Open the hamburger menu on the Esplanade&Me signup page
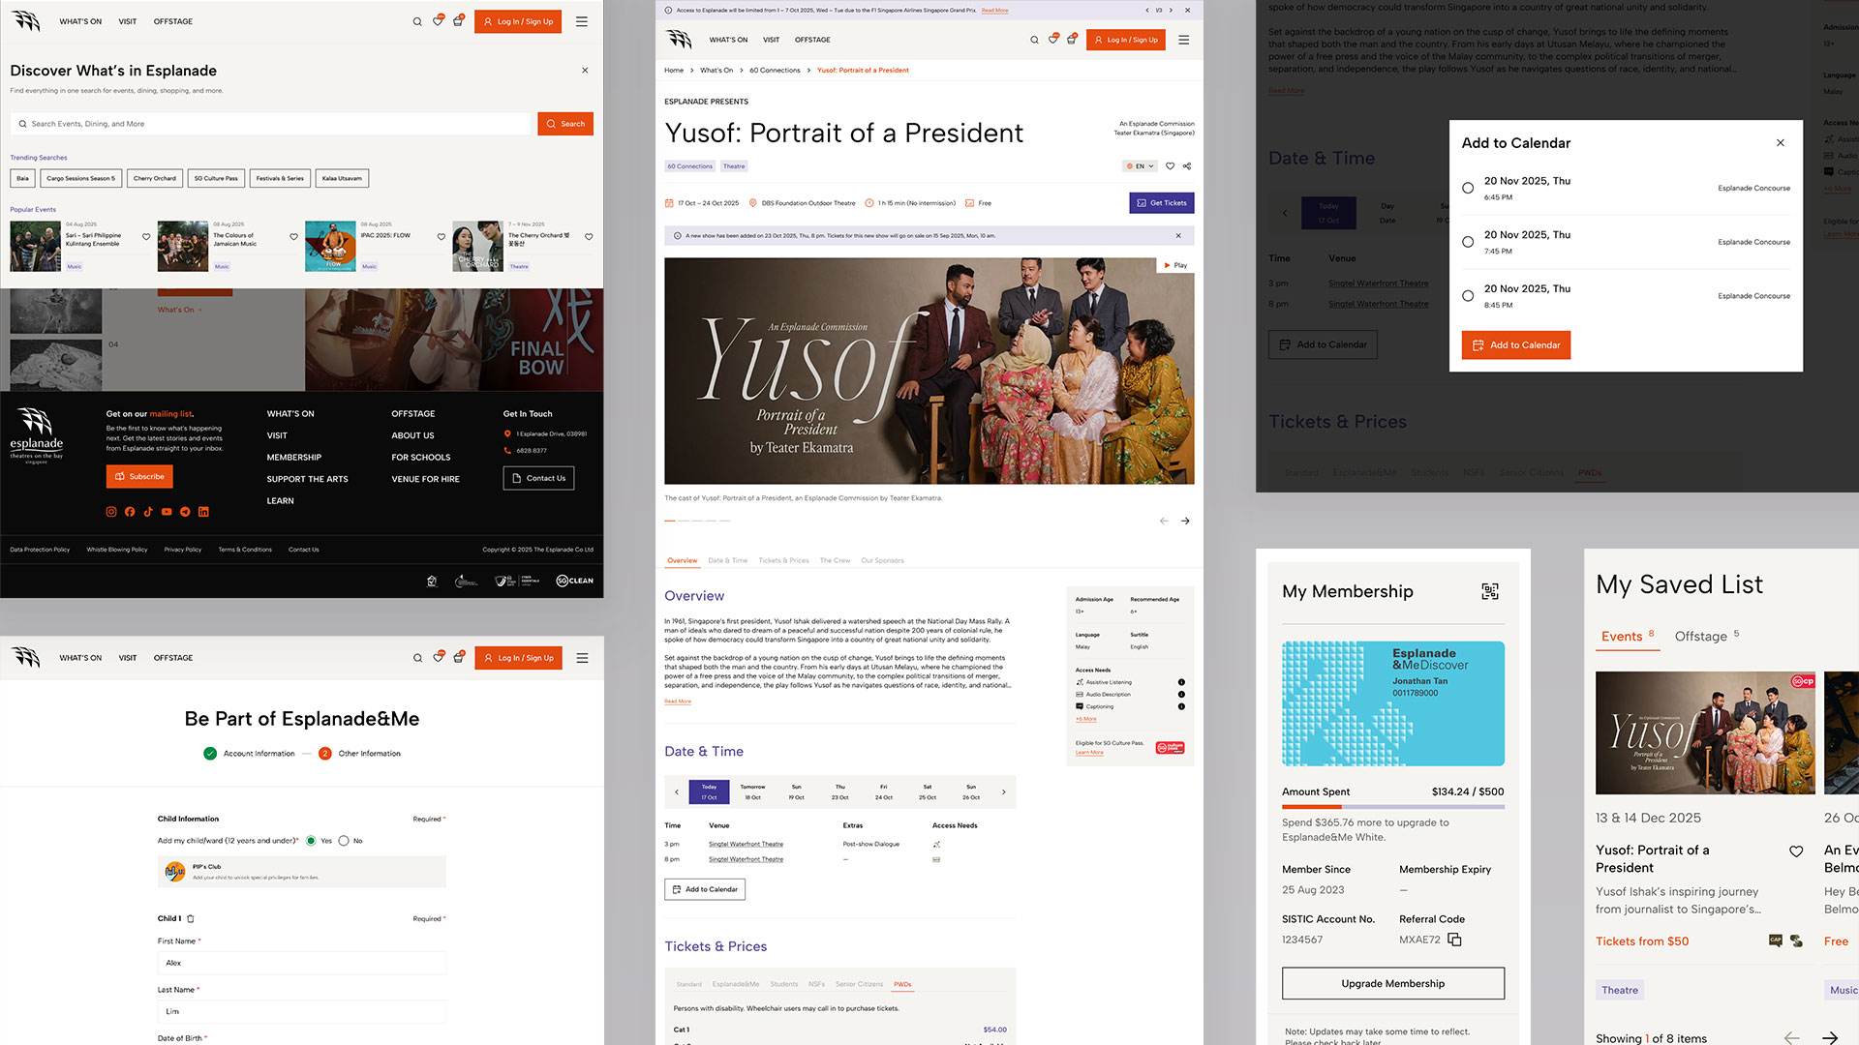 click(582, 658)
